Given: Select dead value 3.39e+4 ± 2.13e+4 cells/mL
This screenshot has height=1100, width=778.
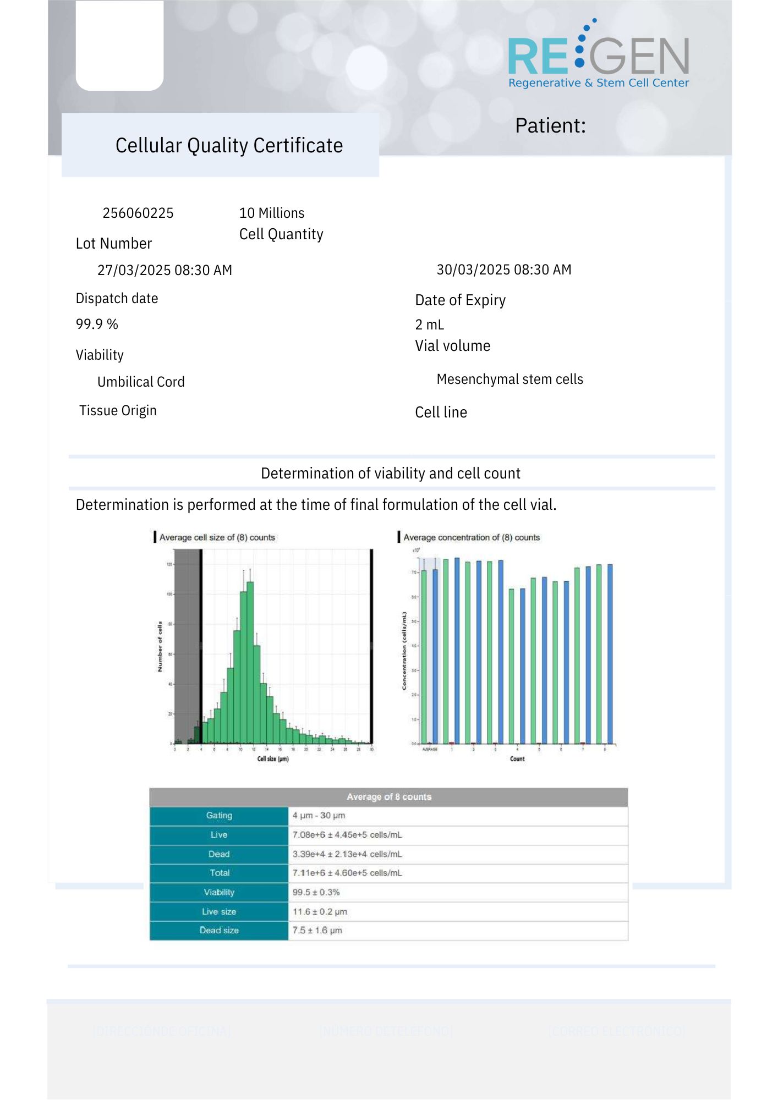Looking at the screenshot, I should click(x=347, y=854).
